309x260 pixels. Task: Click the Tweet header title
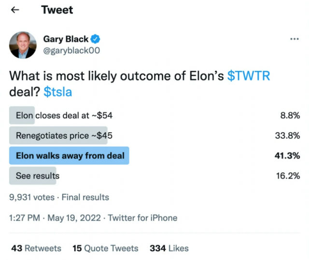click(57, 10)
